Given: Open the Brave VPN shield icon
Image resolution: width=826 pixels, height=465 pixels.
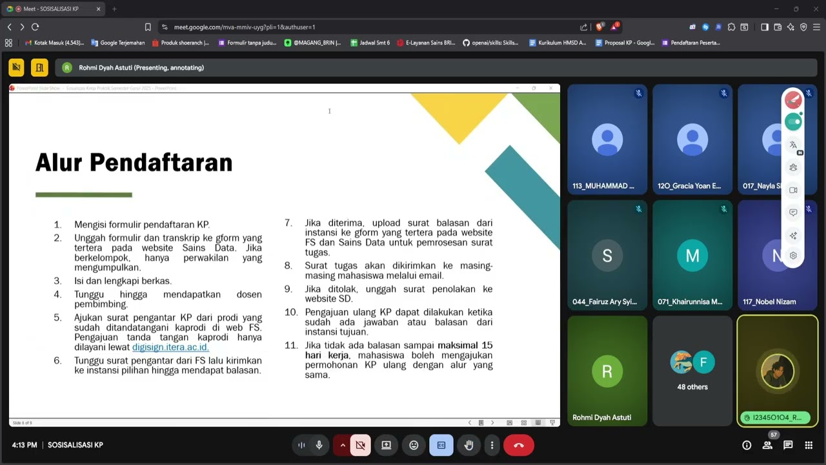Looking at the screenshot, I should pos(803,27).
